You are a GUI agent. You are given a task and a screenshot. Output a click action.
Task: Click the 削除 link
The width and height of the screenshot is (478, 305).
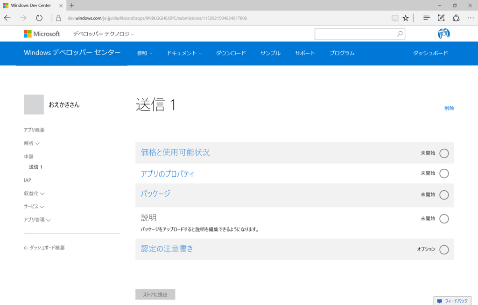click(449, 108)
